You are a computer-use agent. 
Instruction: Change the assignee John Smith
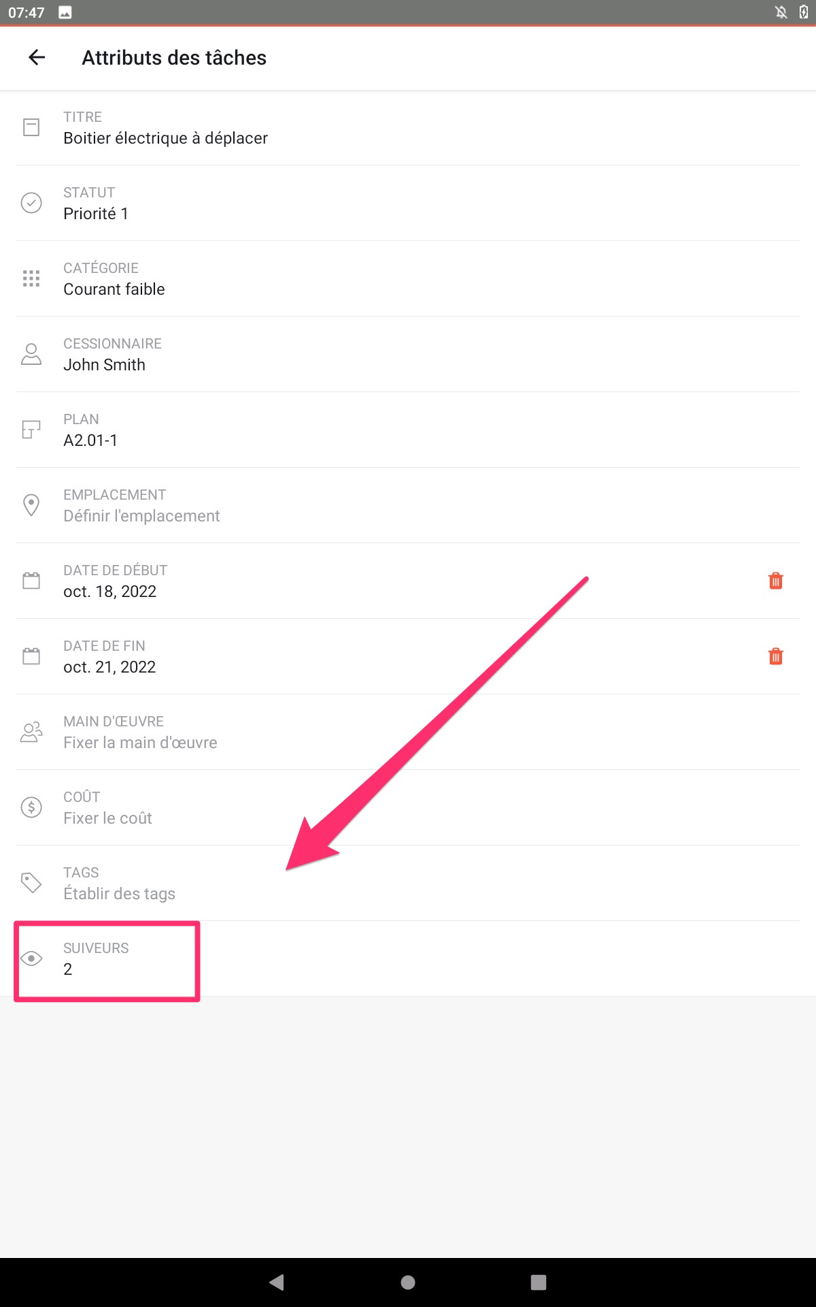point(105,365)
